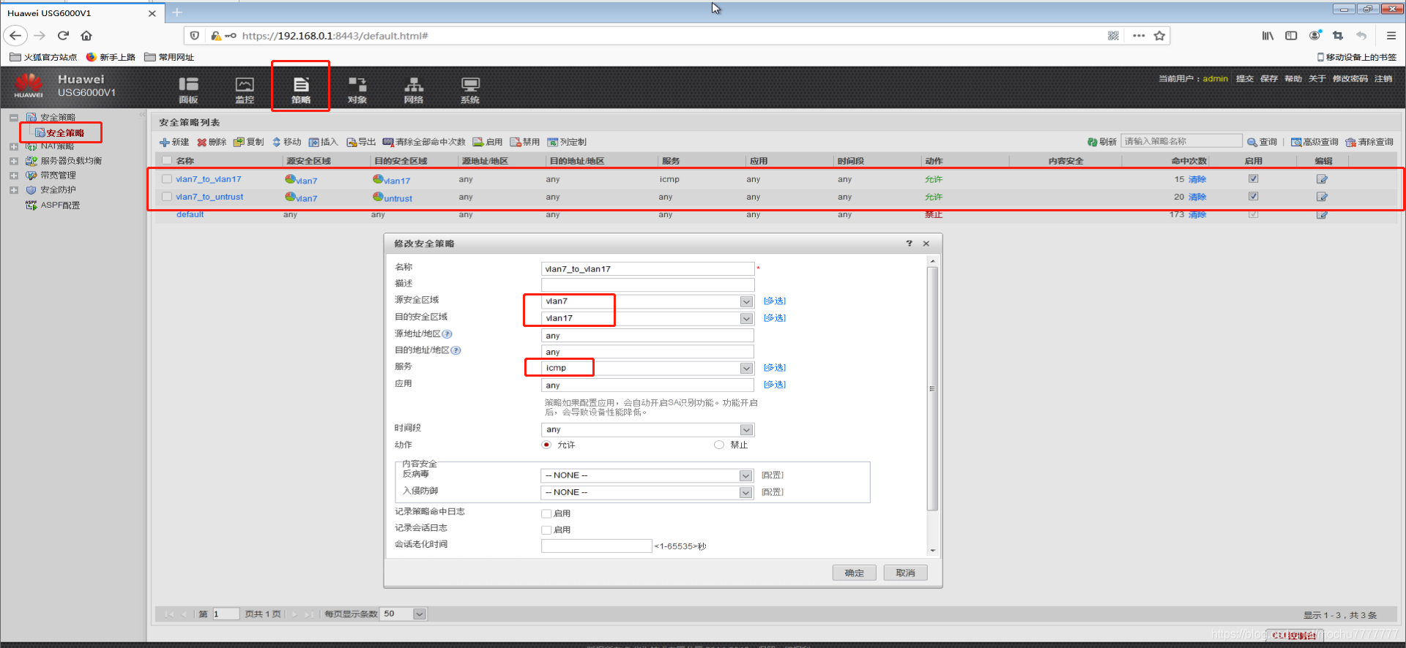This screenshot has width=1406, height=648.
Task: Collapse 安全策略 root tree node
Action: pos(14,117)
